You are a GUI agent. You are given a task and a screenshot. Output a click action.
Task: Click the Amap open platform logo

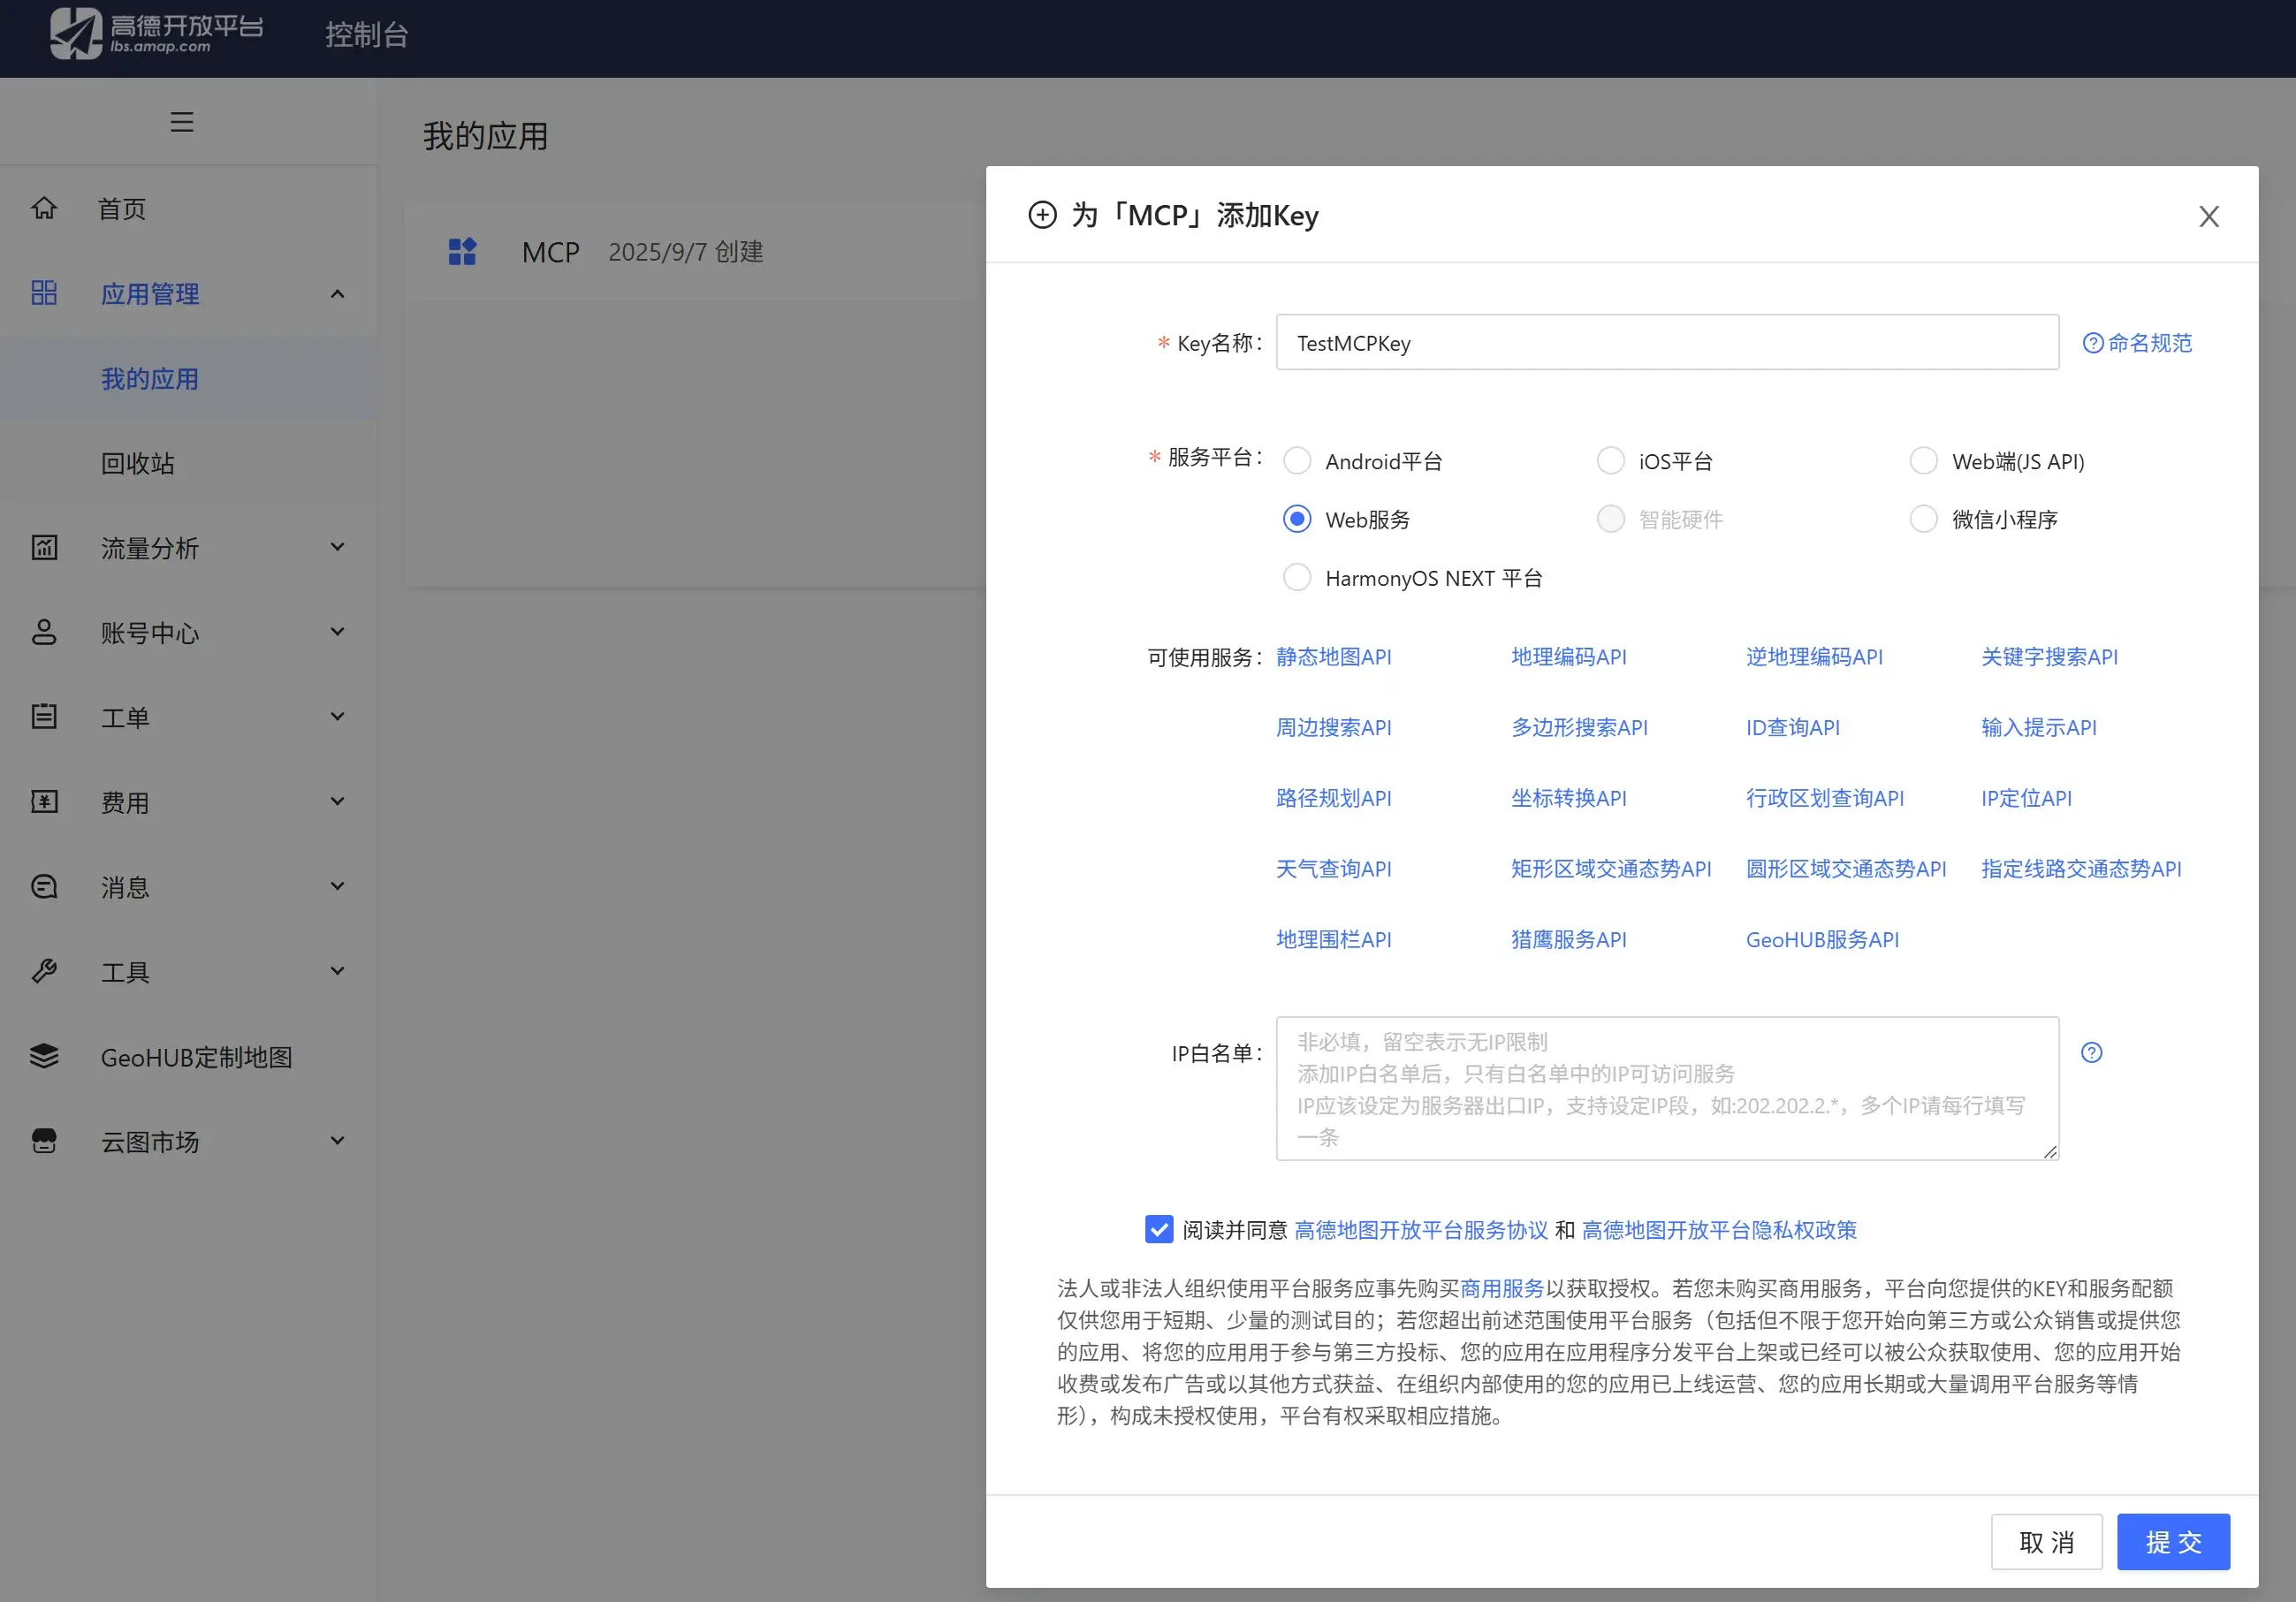[157, 33]
